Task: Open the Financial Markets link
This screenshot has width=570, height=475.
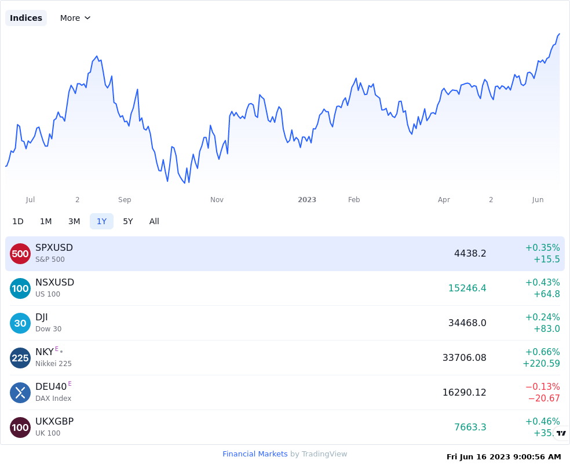Action: tap(255, 454)
